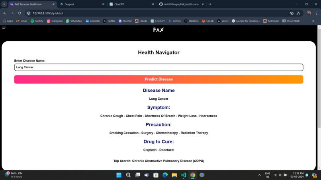Switch to the ChatGPT browser tab
Screen dimensions: 321x180
(x=129, y=4)
